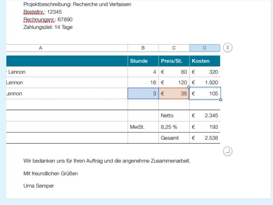The image size is (273, 205).
Task: Click the Gesamt label cell
Action: [174, 138]
